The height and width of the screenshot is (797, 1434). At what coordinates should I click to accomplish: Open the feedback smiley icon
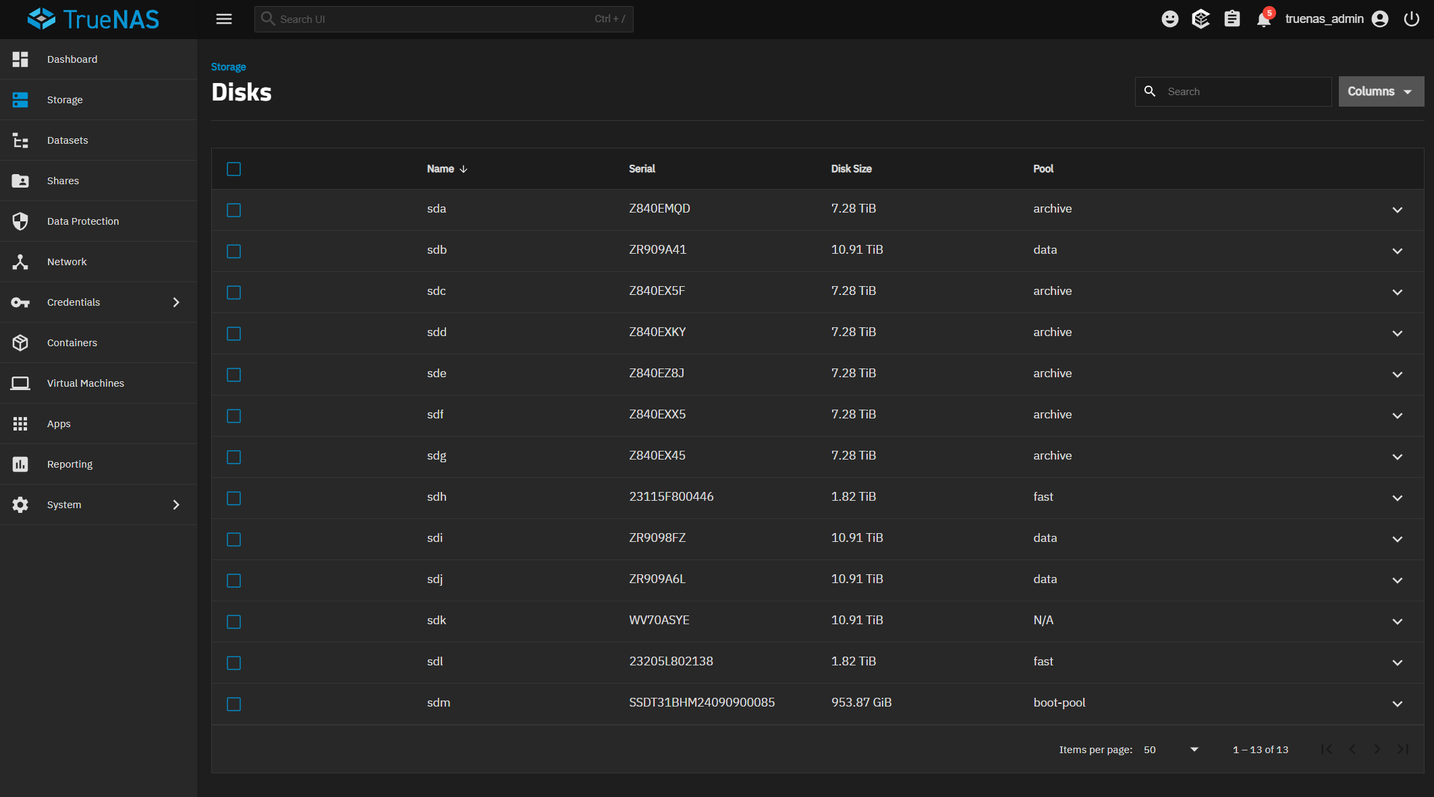pos(1169,19)
